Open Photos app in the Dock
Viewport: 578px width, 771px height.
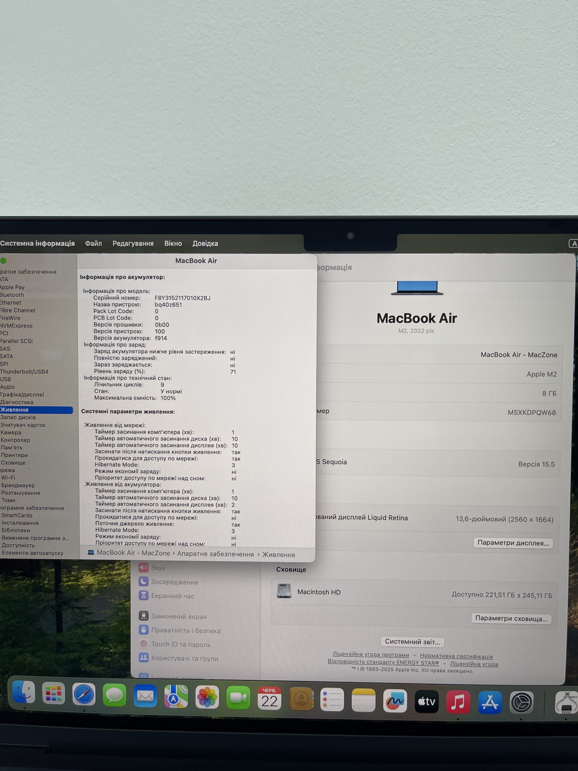[207, 697]
